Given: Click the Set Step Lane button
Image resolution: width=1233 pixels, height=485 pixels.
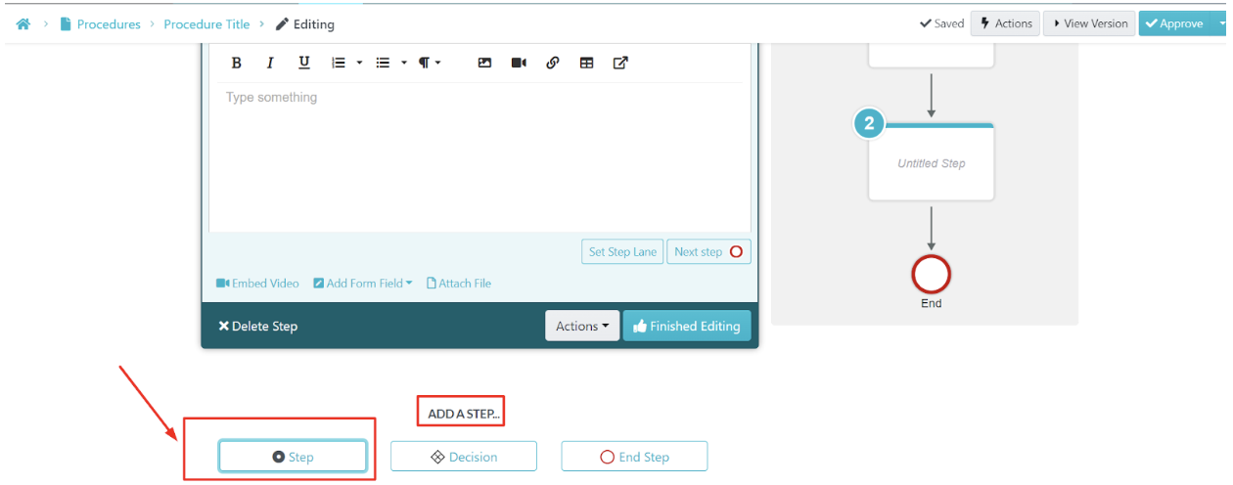Looking at the screenshot, I should [622, 251].
